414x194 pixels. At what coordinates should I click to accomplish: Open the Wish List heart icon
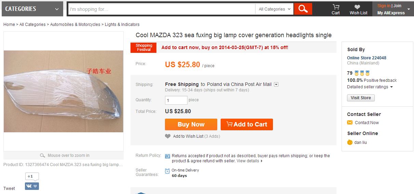click(x=357, y=7)
